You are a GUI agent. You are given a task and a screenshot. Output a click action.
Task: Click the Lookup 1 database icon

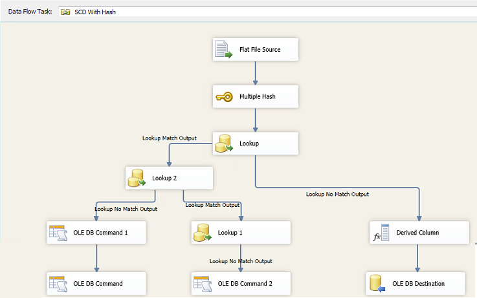203,233
